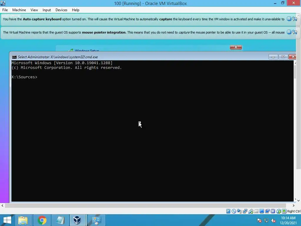Click the X:\Sources> command prompt line
The width and height of the screenshot is (301, 226).
pos(24,77)
